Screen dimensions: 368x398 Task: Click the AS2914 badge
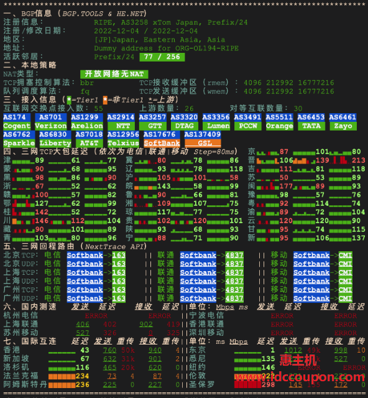(x=121, y=117)
